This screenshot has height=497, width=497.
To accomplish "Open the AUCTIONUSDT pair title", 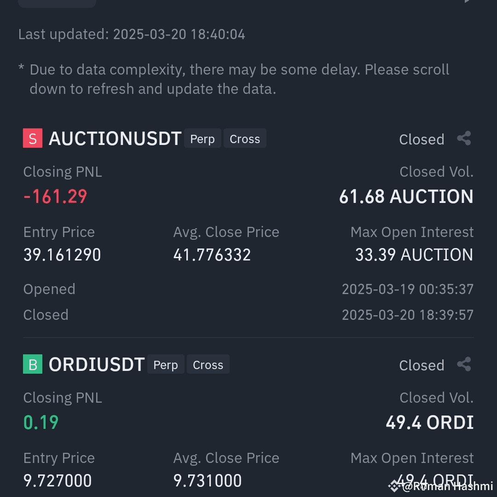I will point(115,139).
